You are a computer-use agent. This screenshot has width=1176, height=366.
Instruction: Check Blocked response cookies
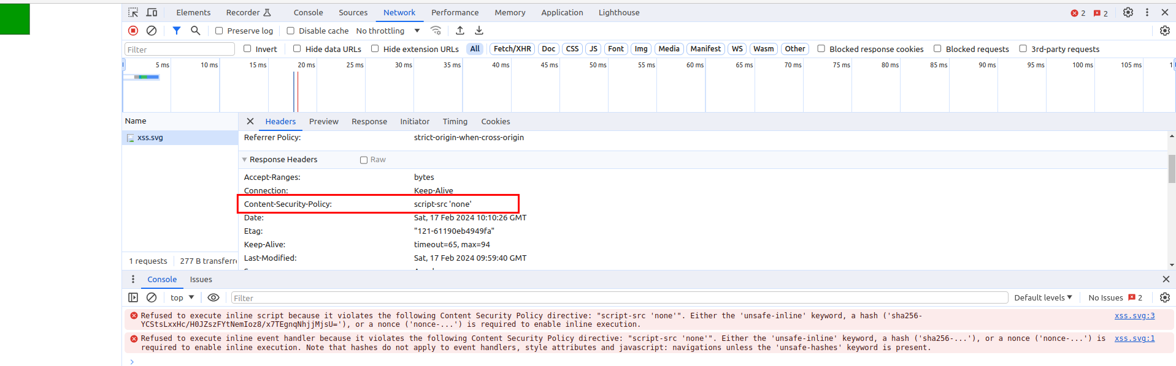[x=821, y=48]
